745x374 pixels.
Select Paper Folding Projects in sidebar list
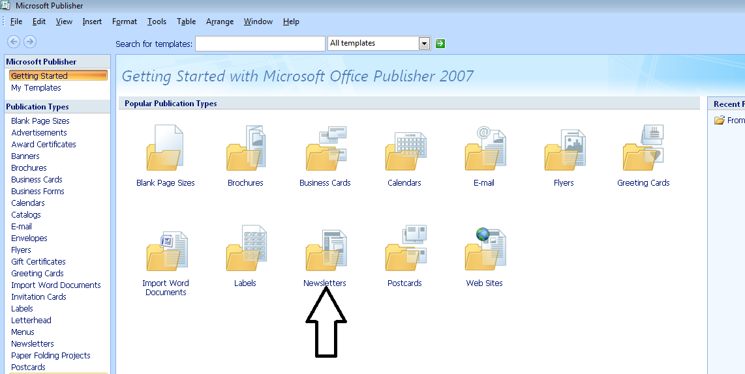pyautogui.click(x=51, y=356)
